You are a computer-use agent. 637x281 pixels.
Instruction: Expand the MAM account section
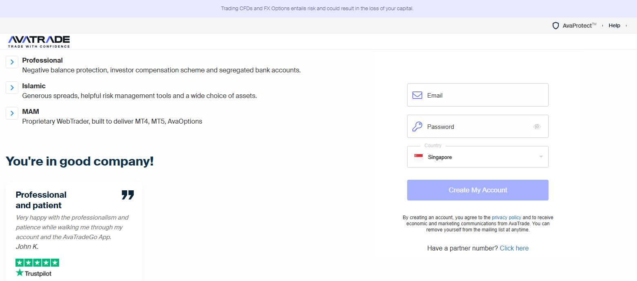coord(12,113)
